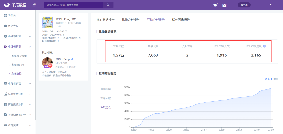
Task: Open the mail messages icon
Action: click(x=224, y=5)
